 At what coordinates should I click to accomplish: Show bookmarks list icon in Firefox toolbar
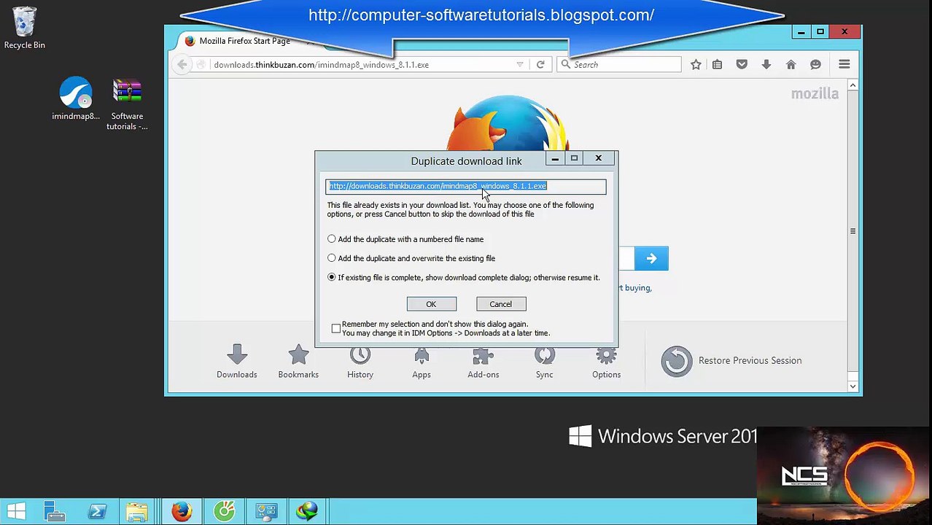coord(718,65)
